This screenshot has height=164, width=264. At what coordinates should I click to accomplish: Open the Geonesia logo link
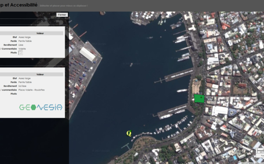click(x=40, y=107)
